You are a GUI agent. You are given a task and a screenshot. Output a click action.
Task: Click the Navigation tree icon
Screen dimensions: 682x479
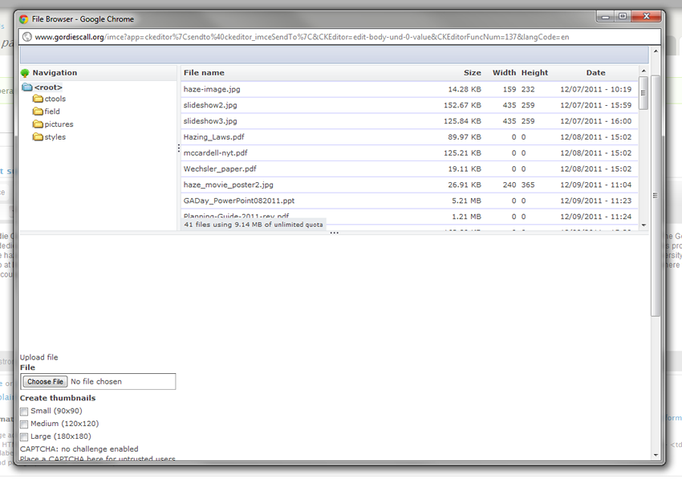click(x=25, y=73)
